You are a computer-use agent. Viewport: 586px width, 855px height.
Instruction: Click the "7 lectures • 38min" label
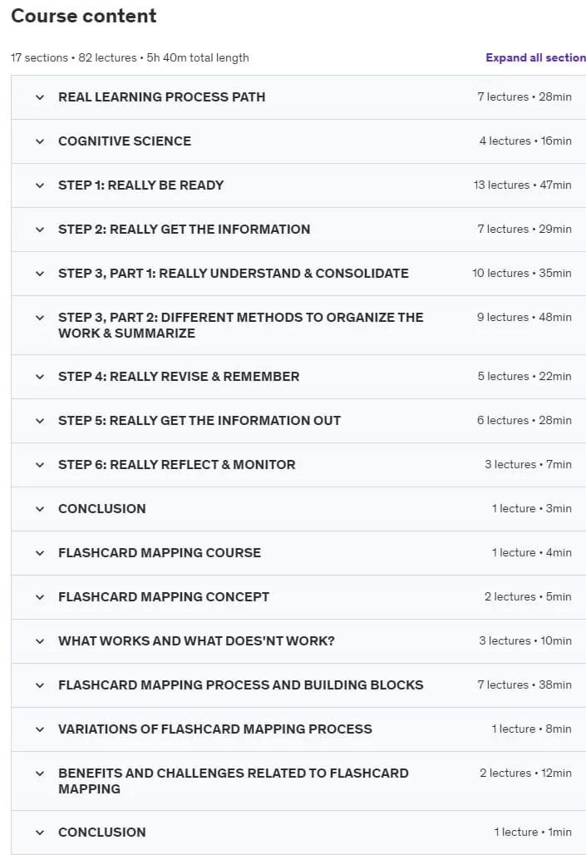point(524,684)
